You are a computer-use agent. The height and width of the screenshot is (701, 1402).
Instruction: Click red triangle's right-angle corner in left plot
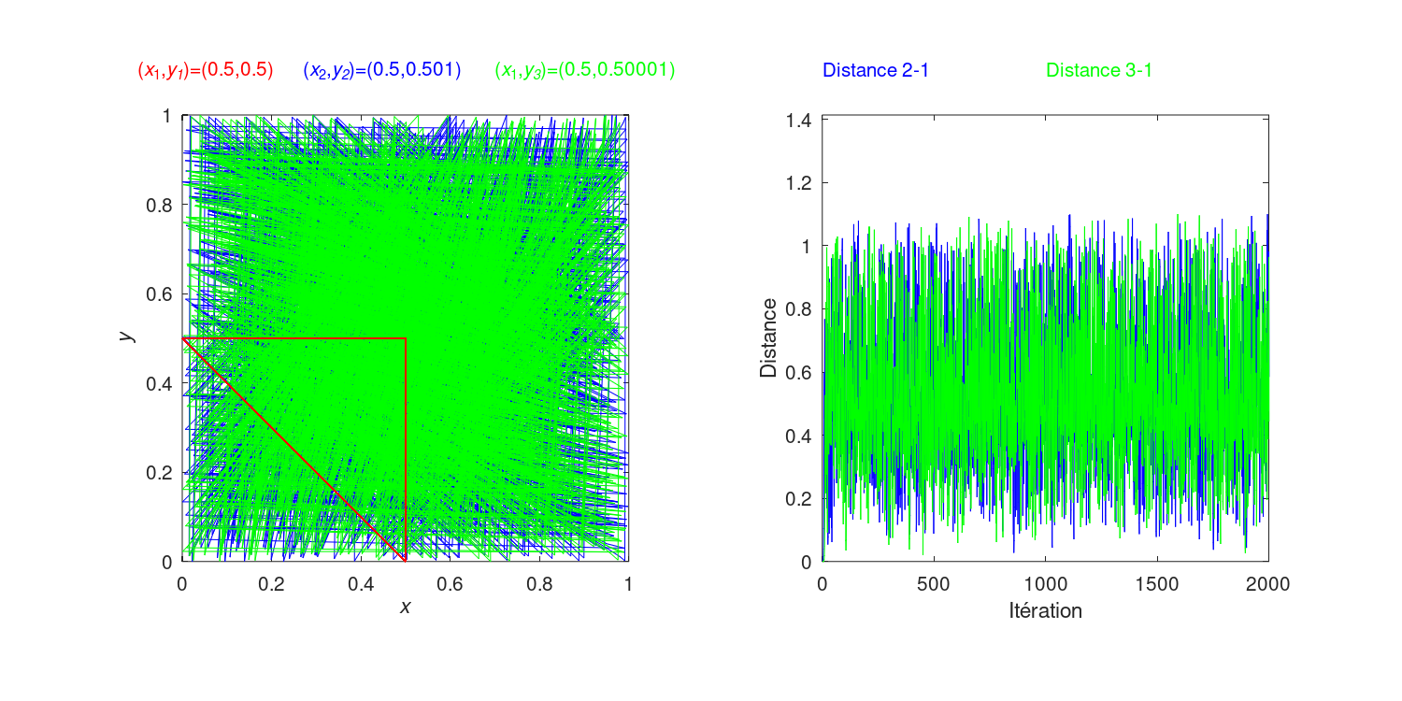(405, 338)
